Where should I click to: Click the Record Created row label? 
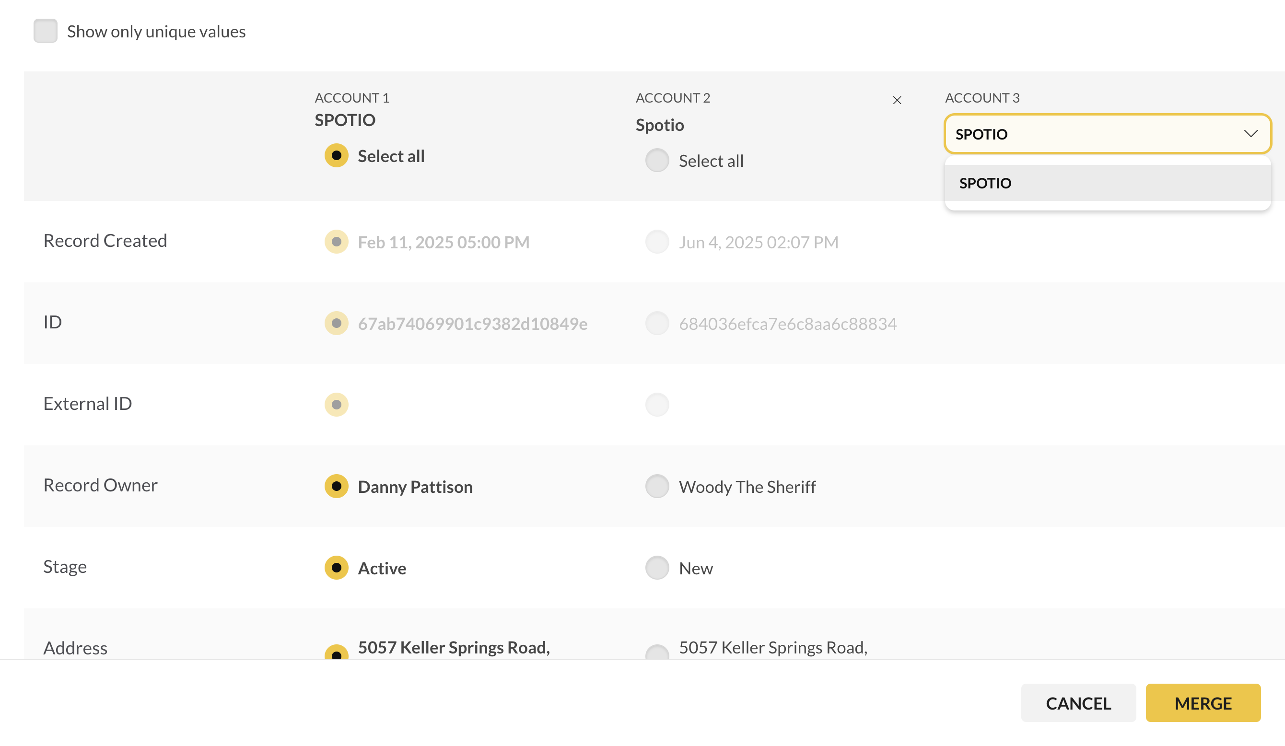tap(105, 241)
